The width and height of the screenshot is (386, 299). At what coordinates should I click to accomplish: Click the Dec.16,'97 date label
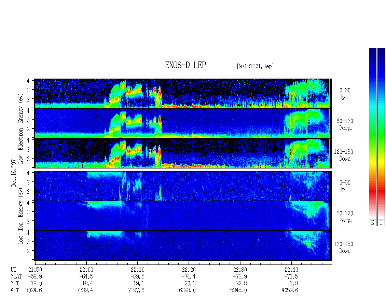click(x=14, y=173)
